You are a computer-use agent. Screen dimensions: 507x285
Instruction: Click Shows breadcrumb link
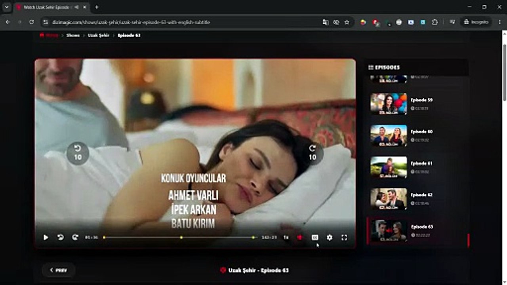coord(73,35)
